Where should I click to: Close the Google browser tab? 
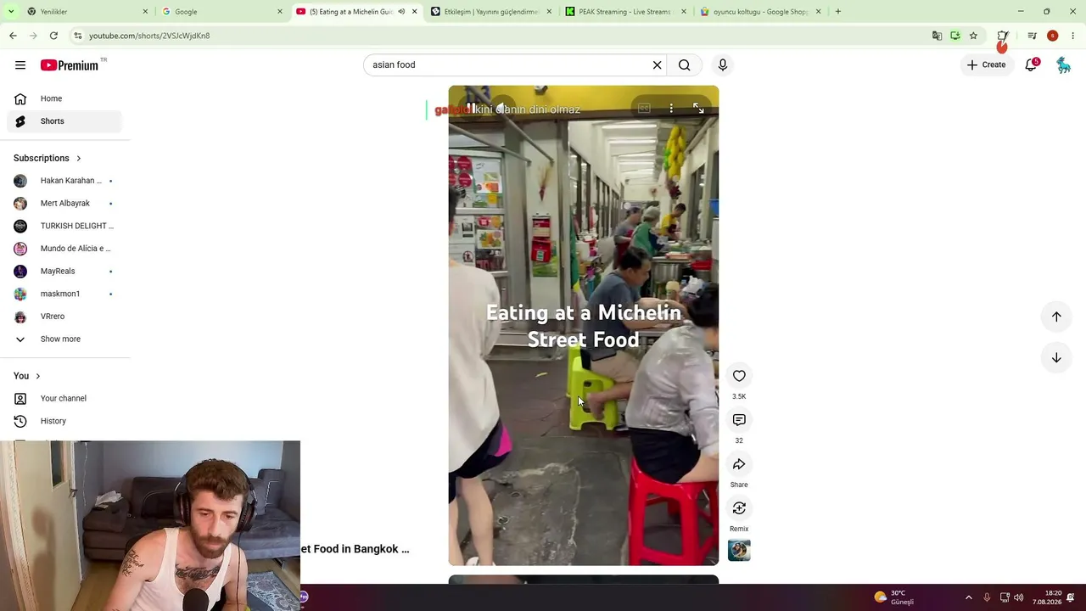[x=280, y=12]
